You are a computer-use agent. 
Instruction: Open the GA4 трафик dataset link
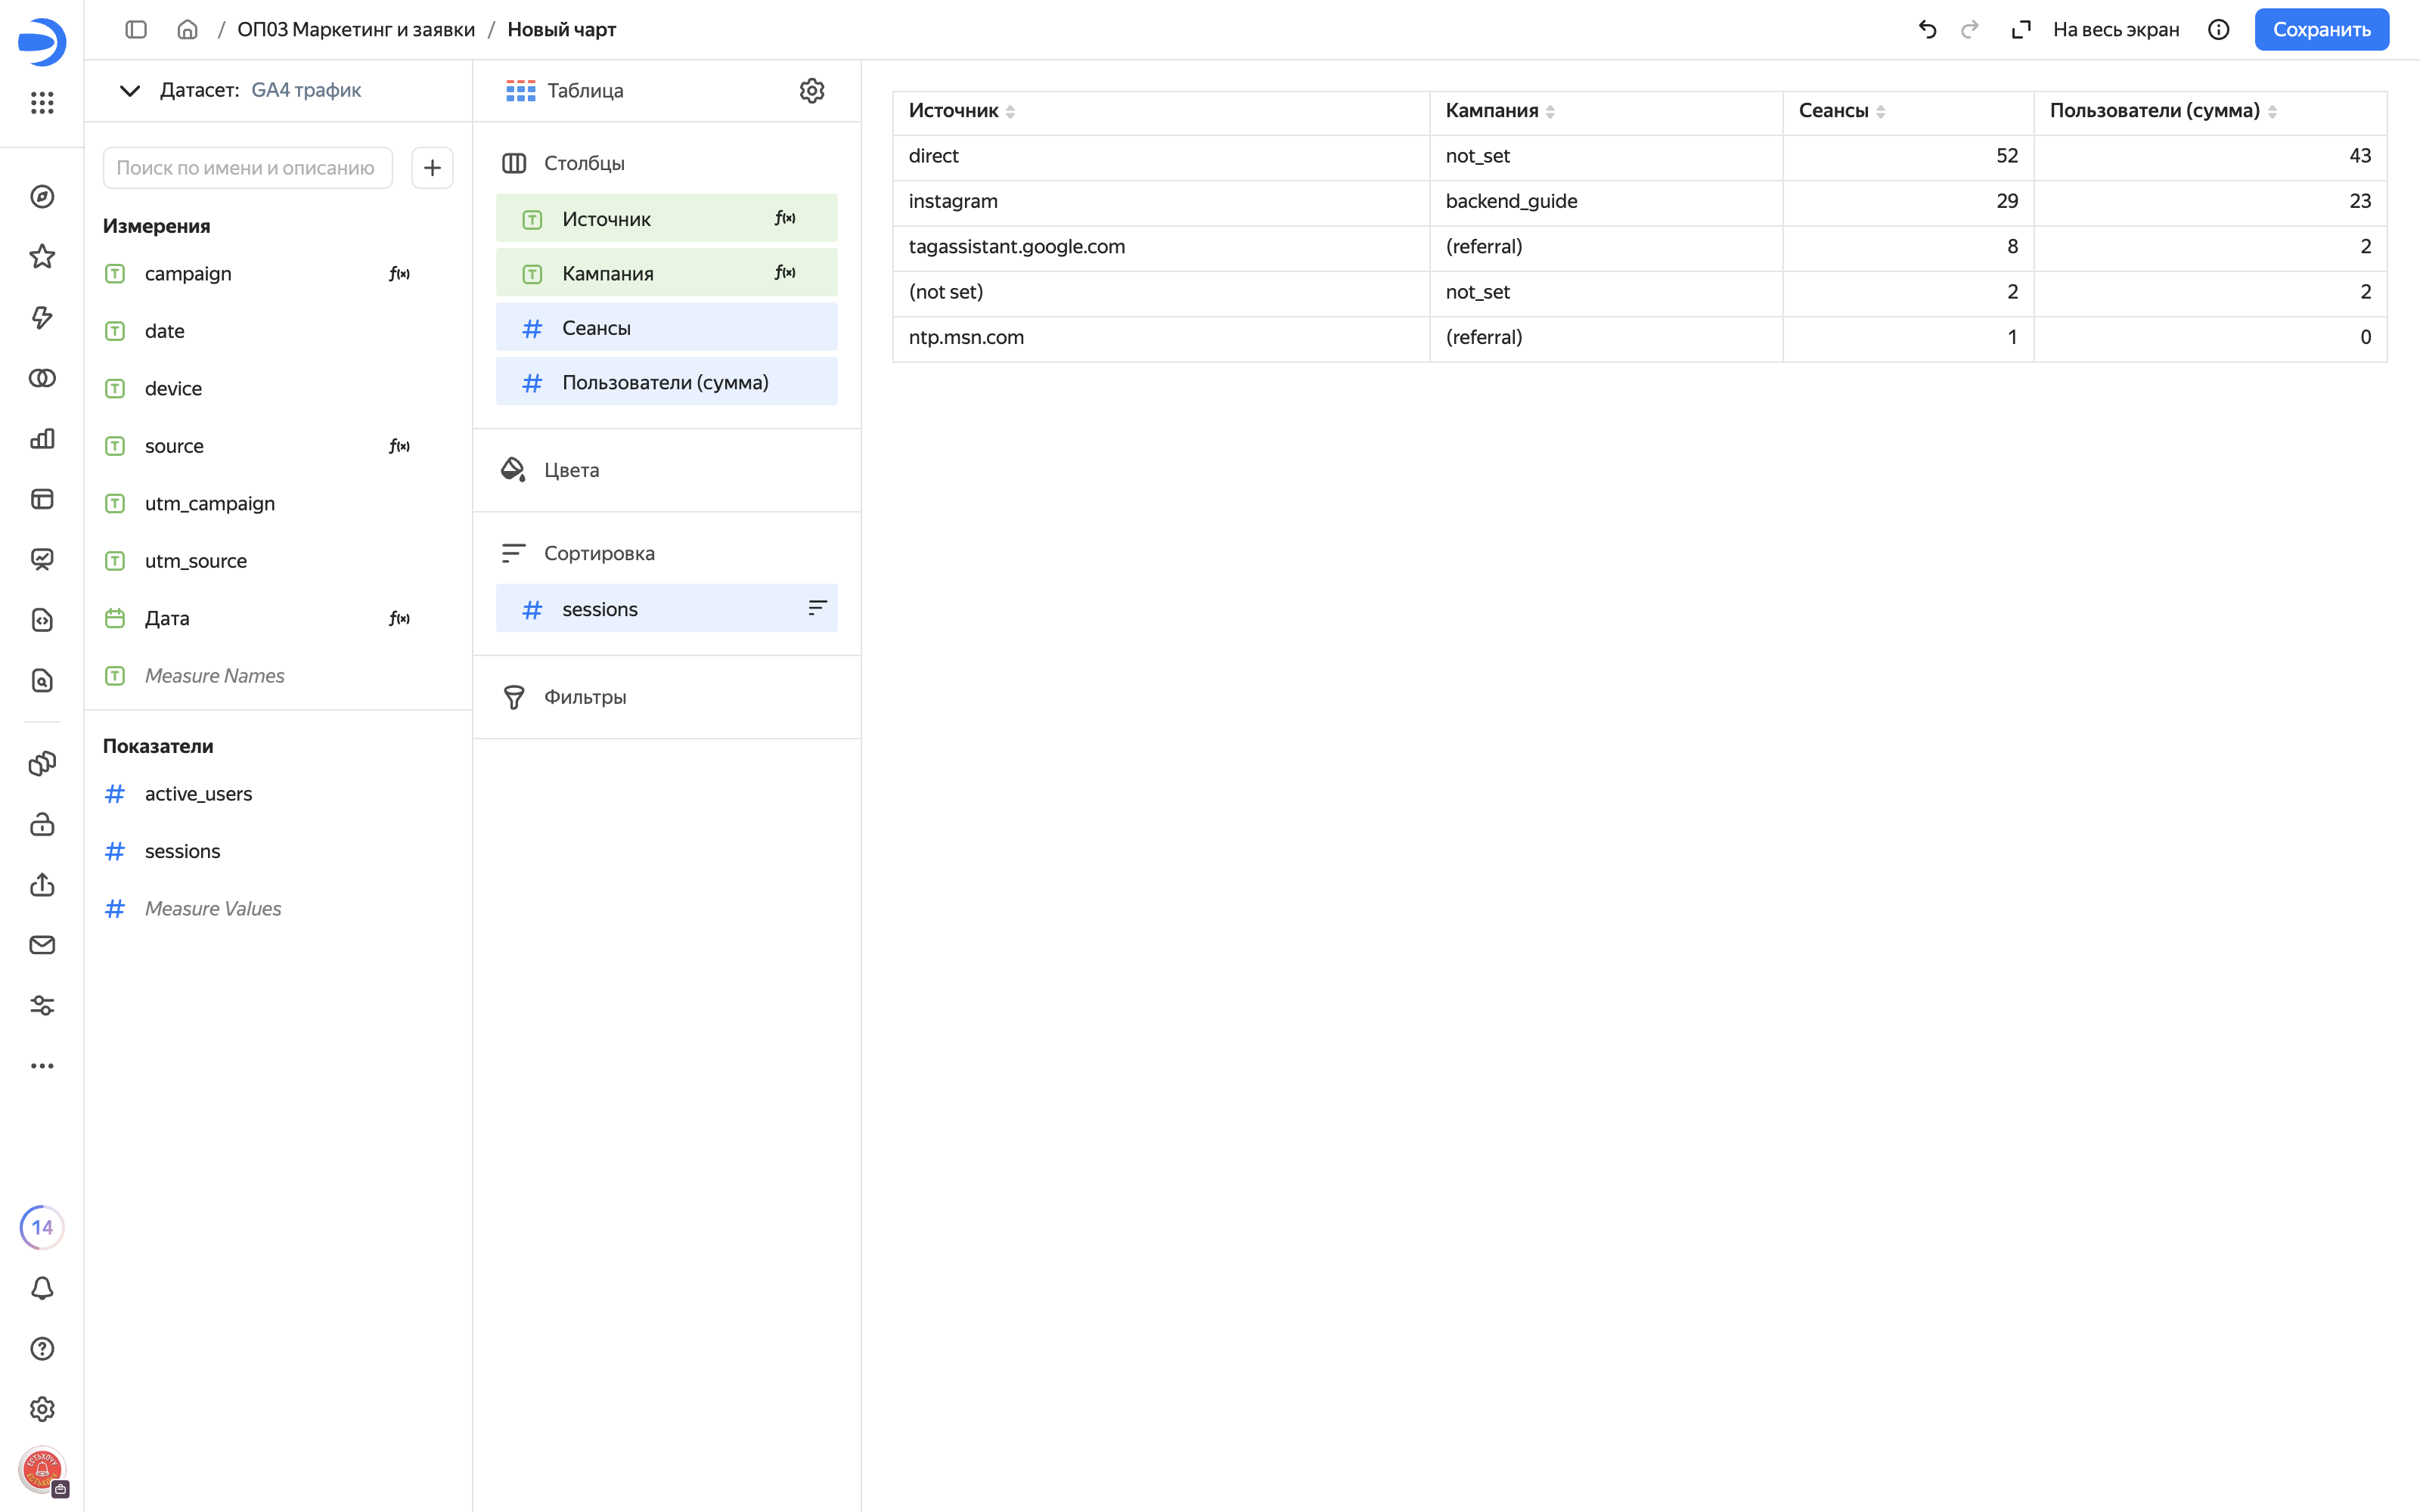pos(306,90)
